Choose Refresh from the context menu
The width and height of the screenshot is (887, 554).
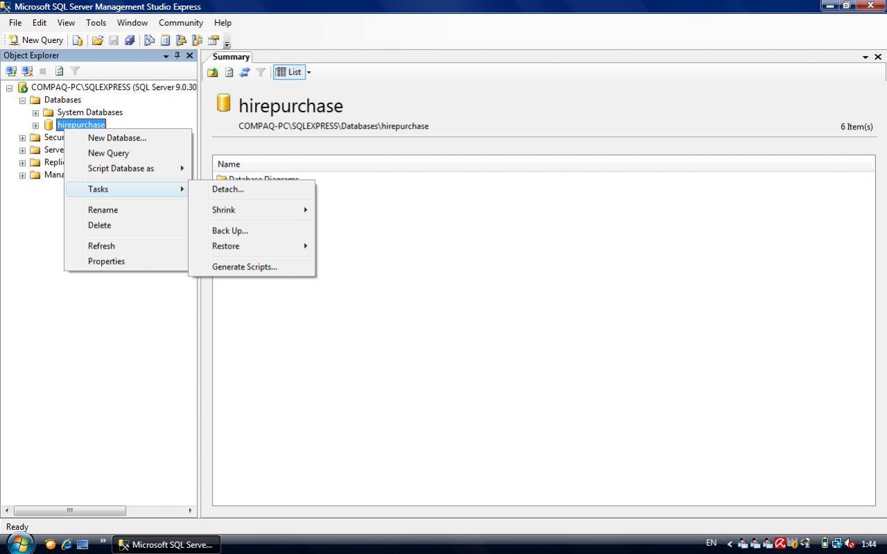(128, 246)
